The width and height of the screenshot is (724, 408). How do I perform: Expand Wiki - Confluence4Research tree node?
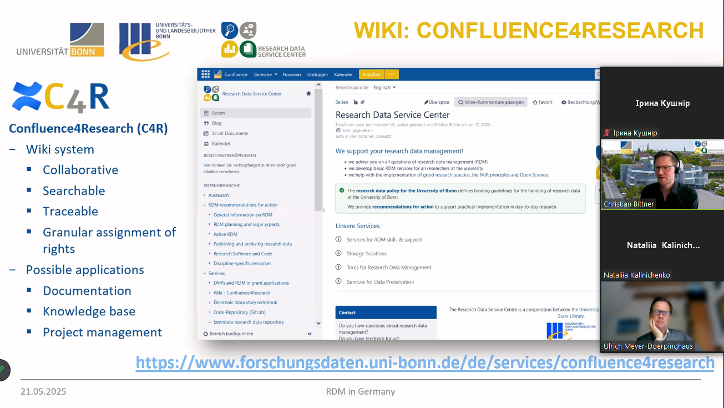[x=210, y=293]
